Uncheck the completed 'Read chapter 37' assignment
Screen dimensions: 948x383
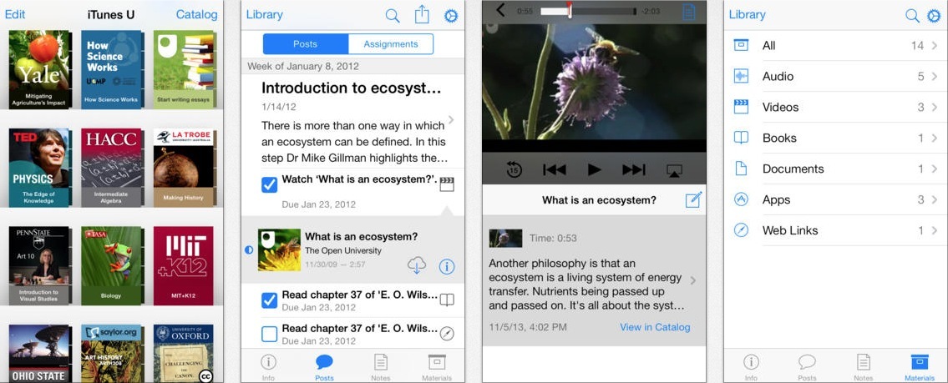[269, 300]
